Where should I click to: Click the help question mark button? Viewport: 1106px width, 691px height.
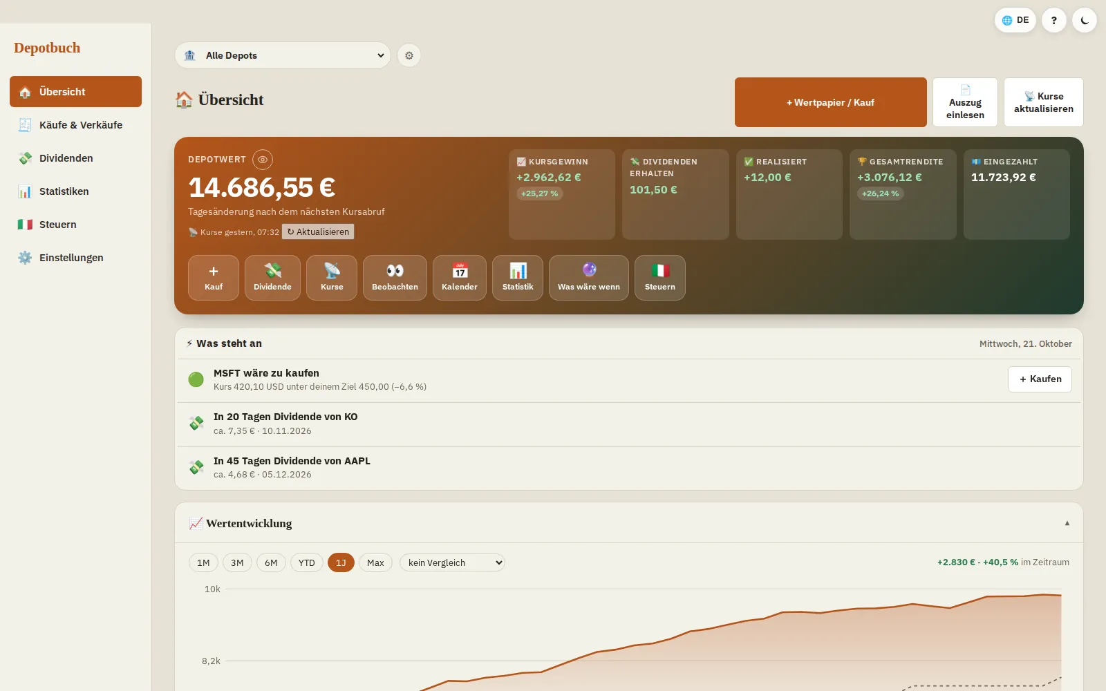(x=1054, y=20)
